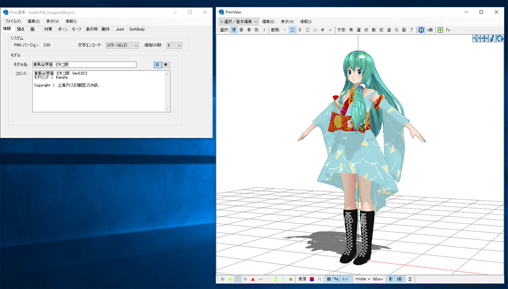The height and width of the screenshot is (289, 508).
Task: Toggle the red triangle display icon
Action: [253, 279]
